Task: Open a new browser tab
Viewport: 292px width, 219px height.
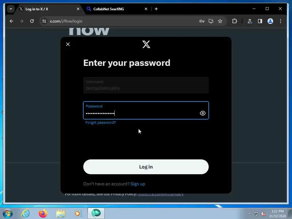Action: (156, 9)
